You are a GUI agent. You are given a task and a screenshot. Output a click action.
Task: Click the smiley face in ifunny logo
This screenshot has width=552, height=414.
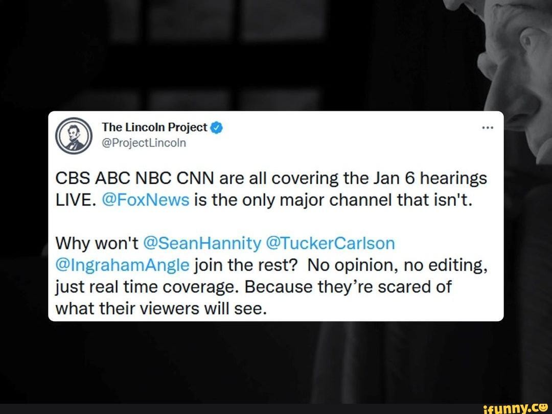pos(543,408)
